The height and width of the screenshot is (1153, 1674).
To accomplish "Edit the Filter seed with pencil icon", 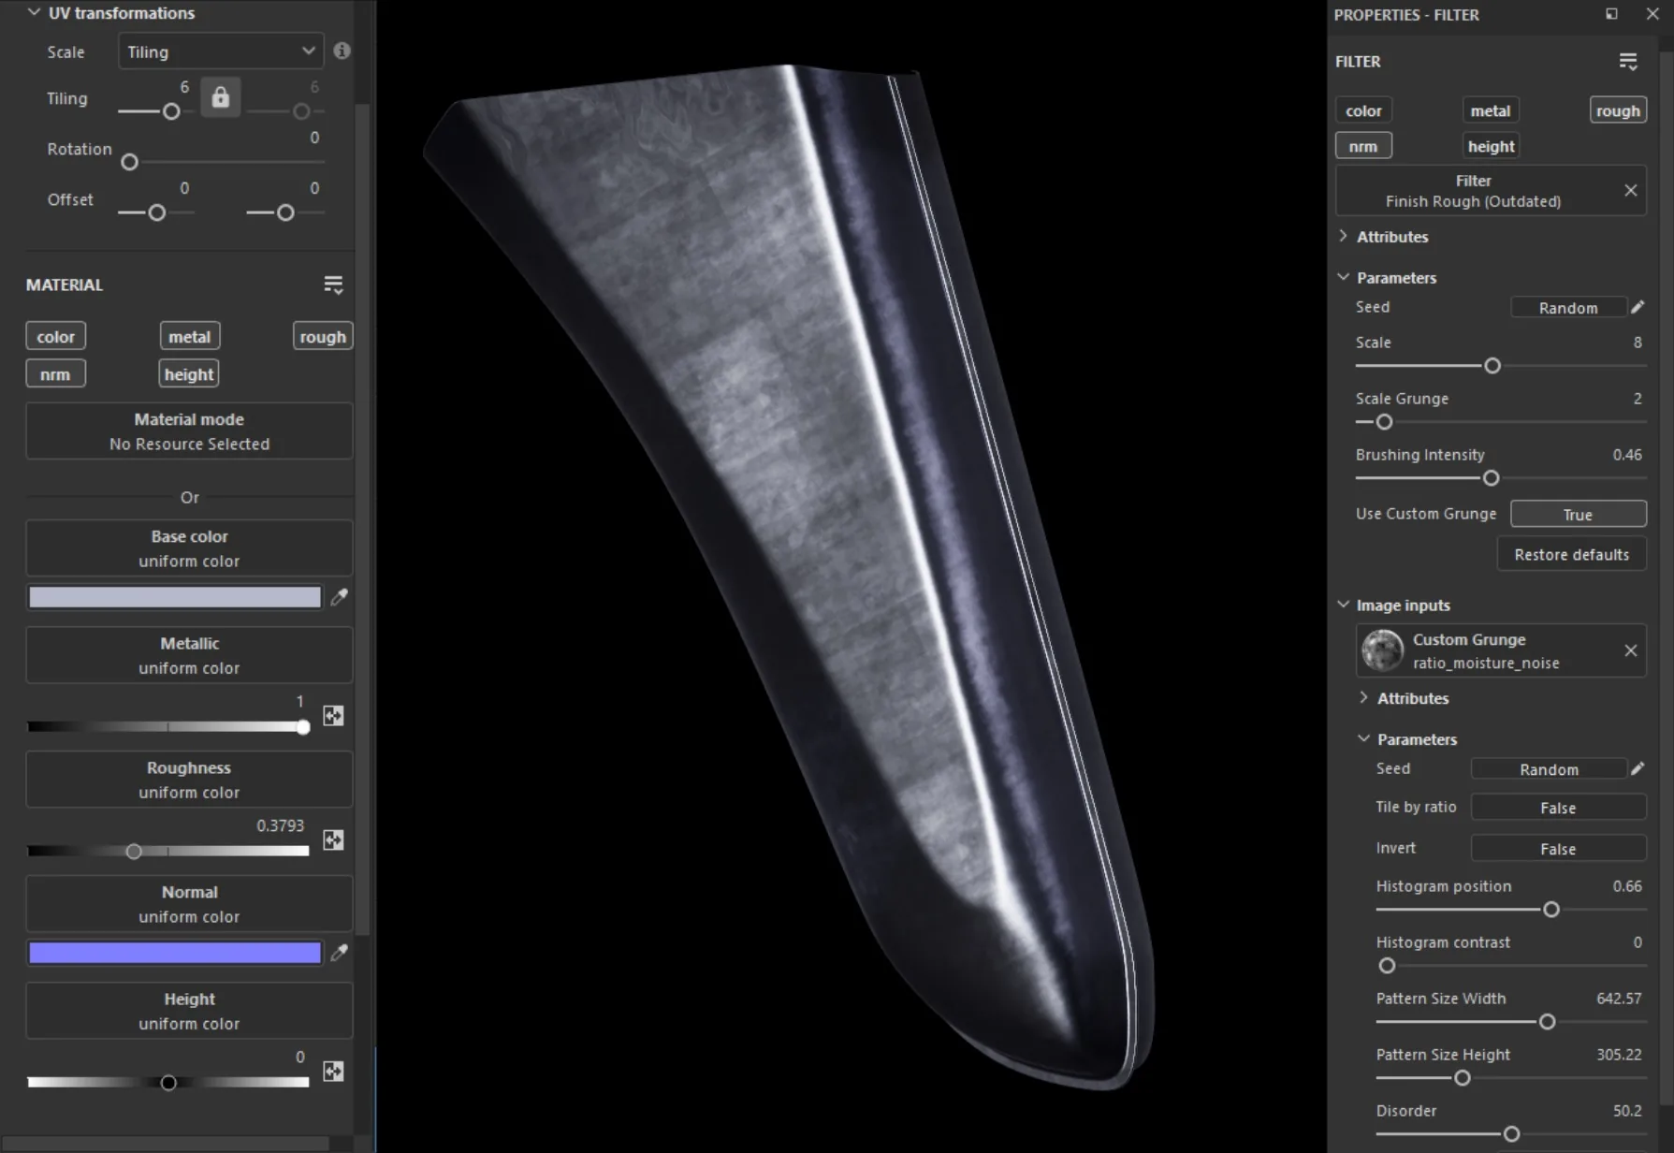I will [x=1638, y=307].
